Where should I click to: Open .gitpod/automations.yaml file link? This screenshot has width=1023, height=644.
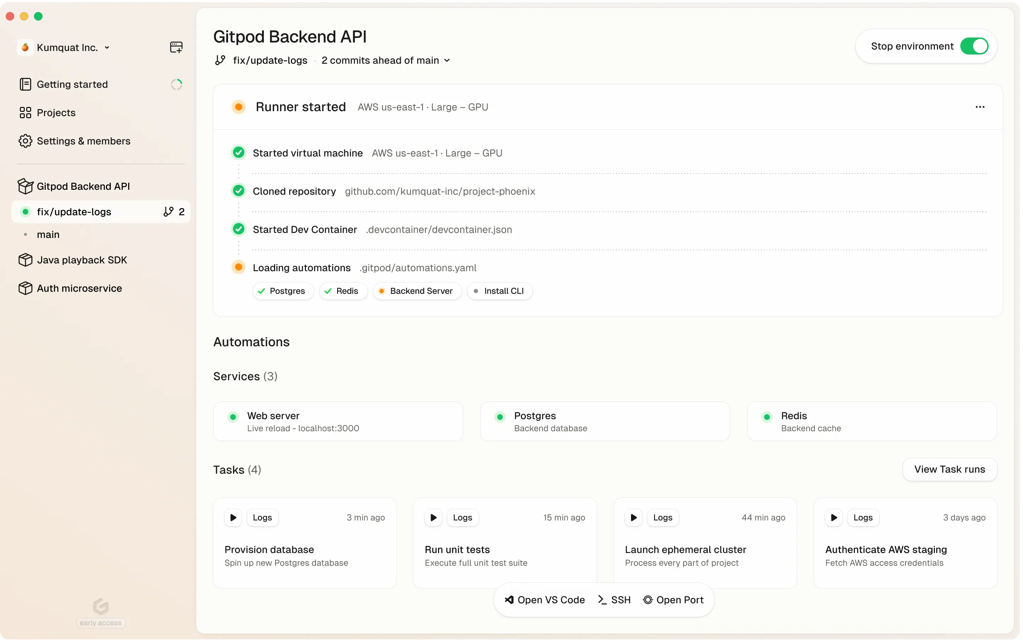pos(418,268)
